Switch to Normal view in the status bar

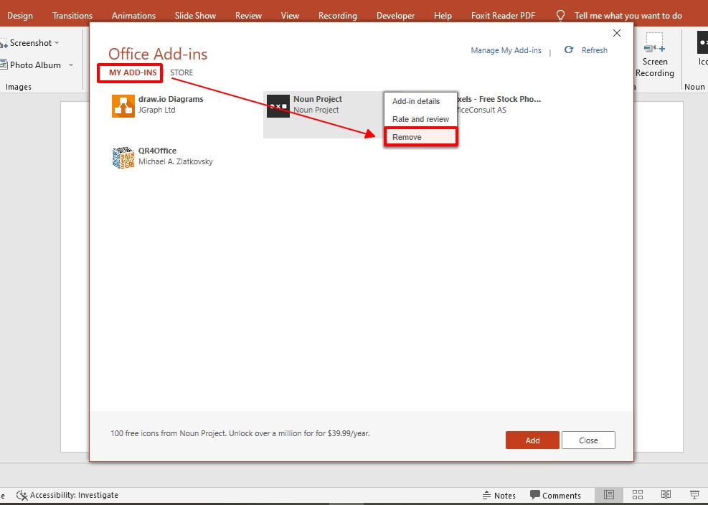[x=608, y=494]
